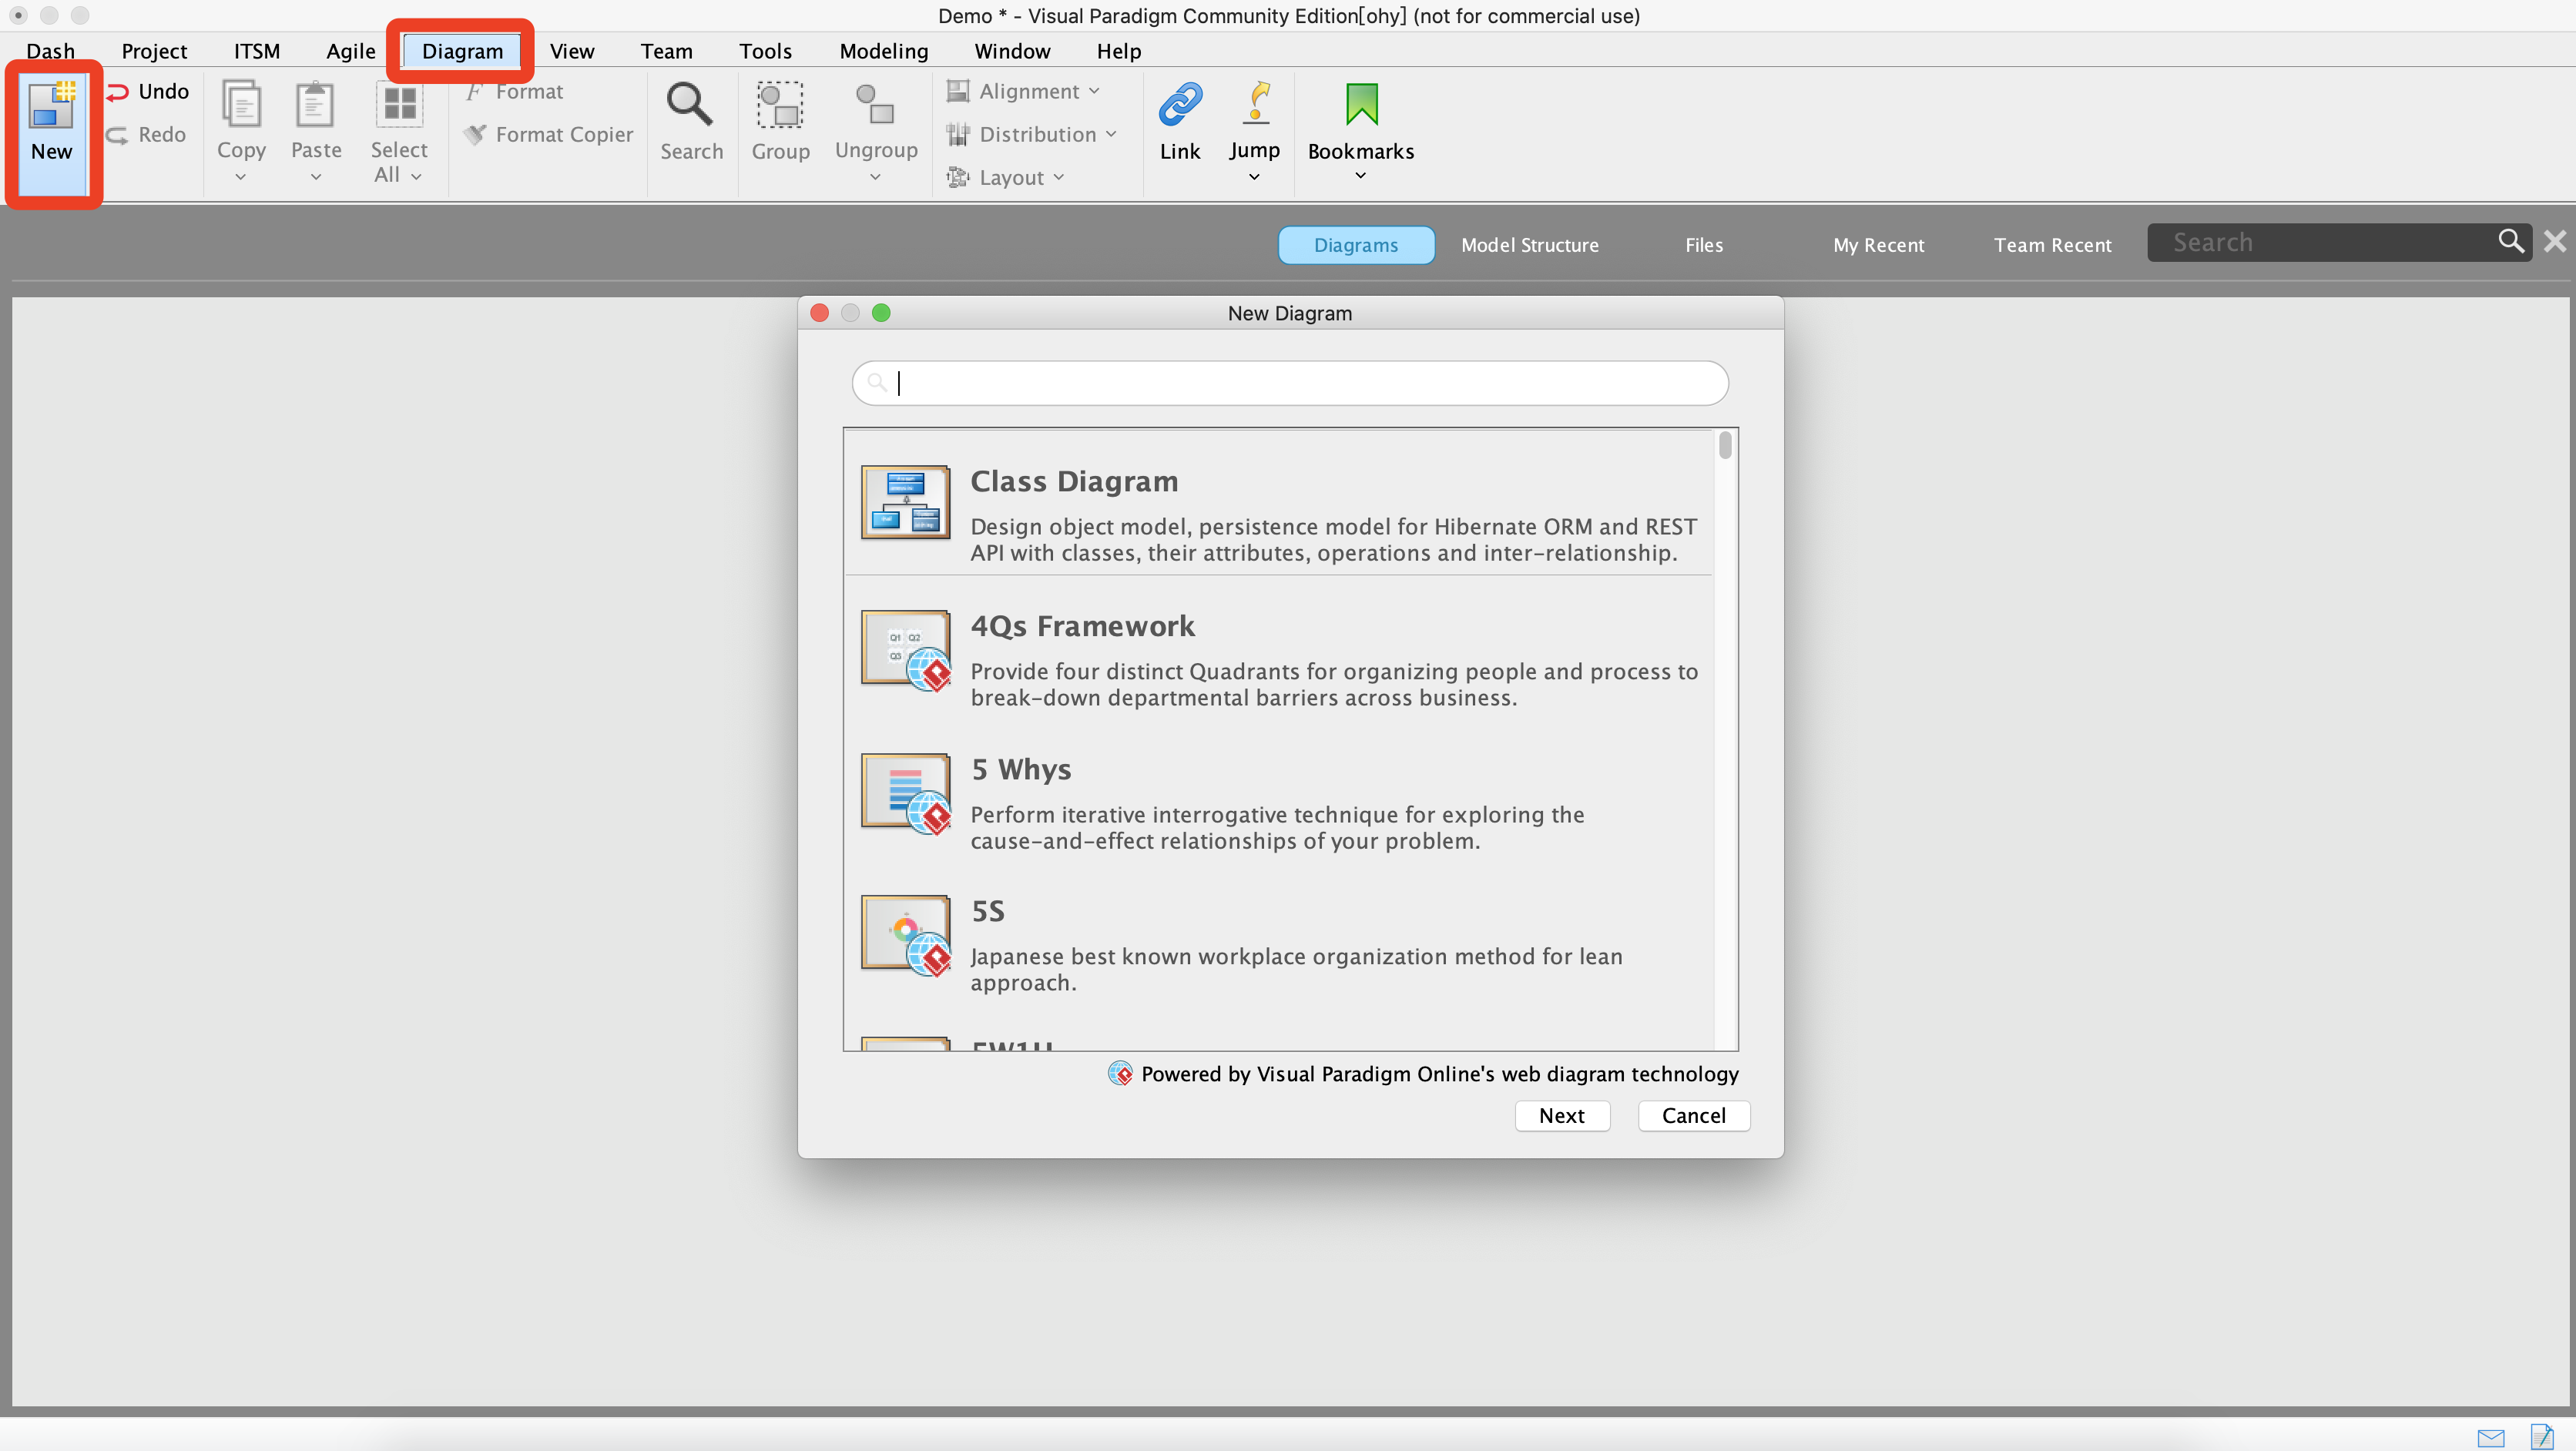
Task: Switch to My Recent tab
Action: [1878, 245]
